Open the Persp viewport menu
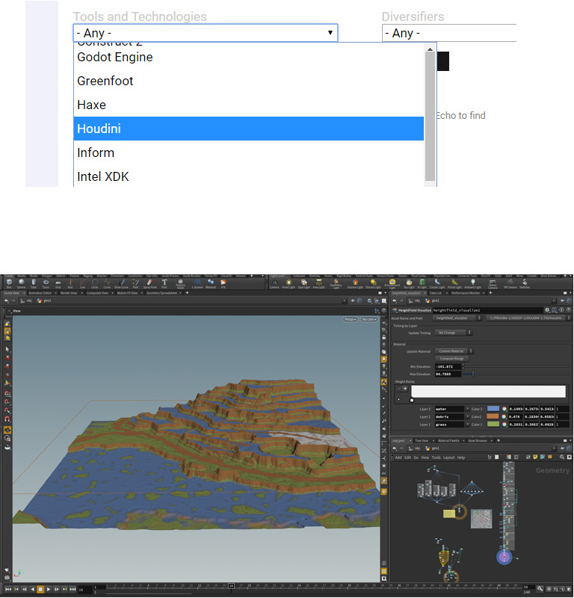The height and width of the screenshot is (598, 574). coord(350,319)
